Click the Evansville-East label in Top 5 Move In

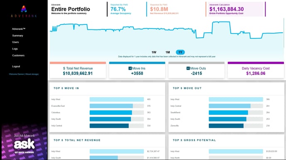tap(58, 106)
